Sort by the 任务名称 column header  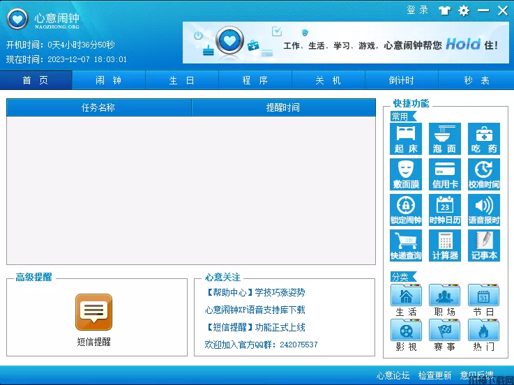(x=98, y=107)
